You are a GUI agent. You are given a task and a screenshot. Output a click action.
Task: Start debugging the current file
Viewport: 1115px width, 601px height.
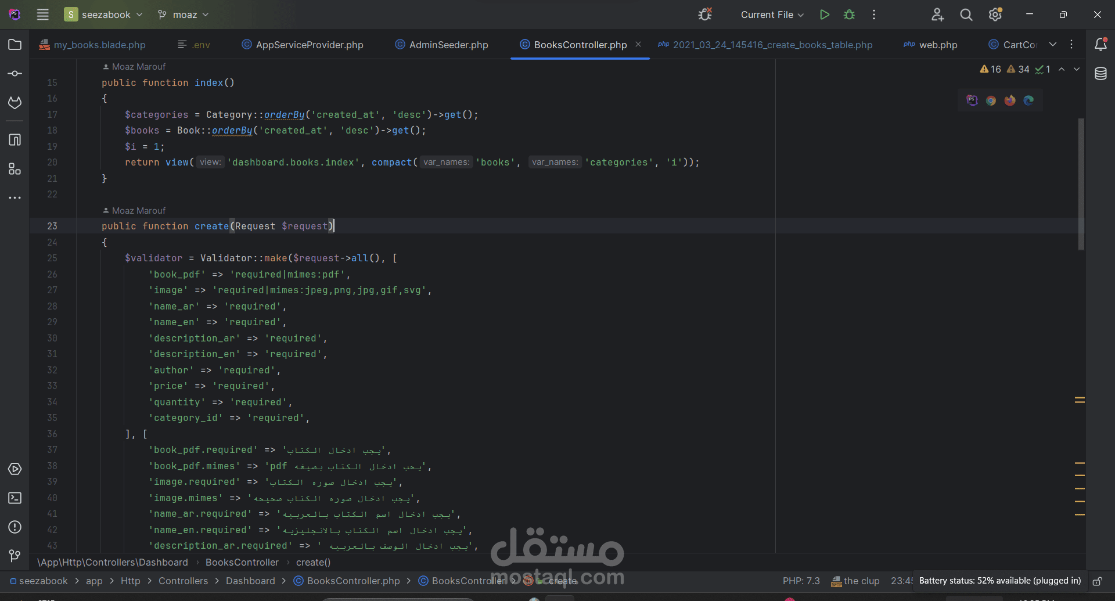click(849, 15)
